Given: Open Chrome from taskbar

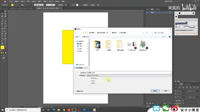Looking at the screenshot, I should (x=64, y=110).
